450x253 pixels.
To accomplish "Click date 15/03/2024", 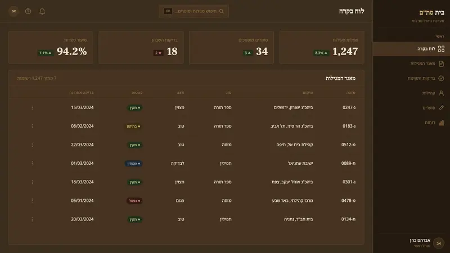I will pyautogui.click(x=82, y=107).
